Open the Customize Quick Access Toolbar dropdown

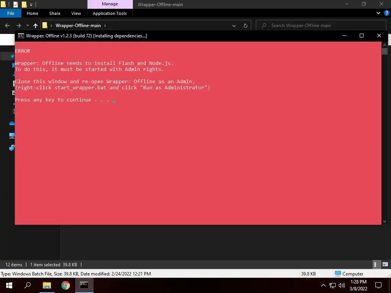[x=31, y=5]
